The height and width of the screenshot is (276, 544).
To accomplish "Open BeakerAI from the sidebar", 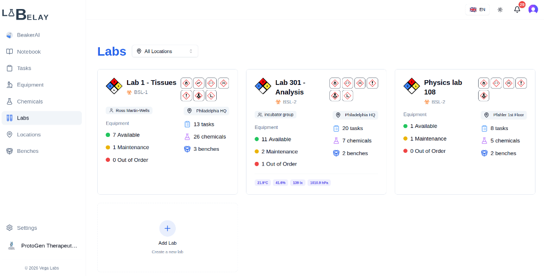I will point(41,35).
